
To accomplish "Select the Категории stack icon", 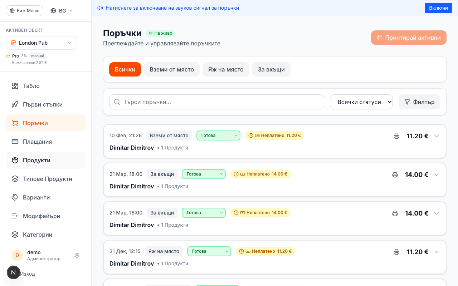I will tap(15, 235).
